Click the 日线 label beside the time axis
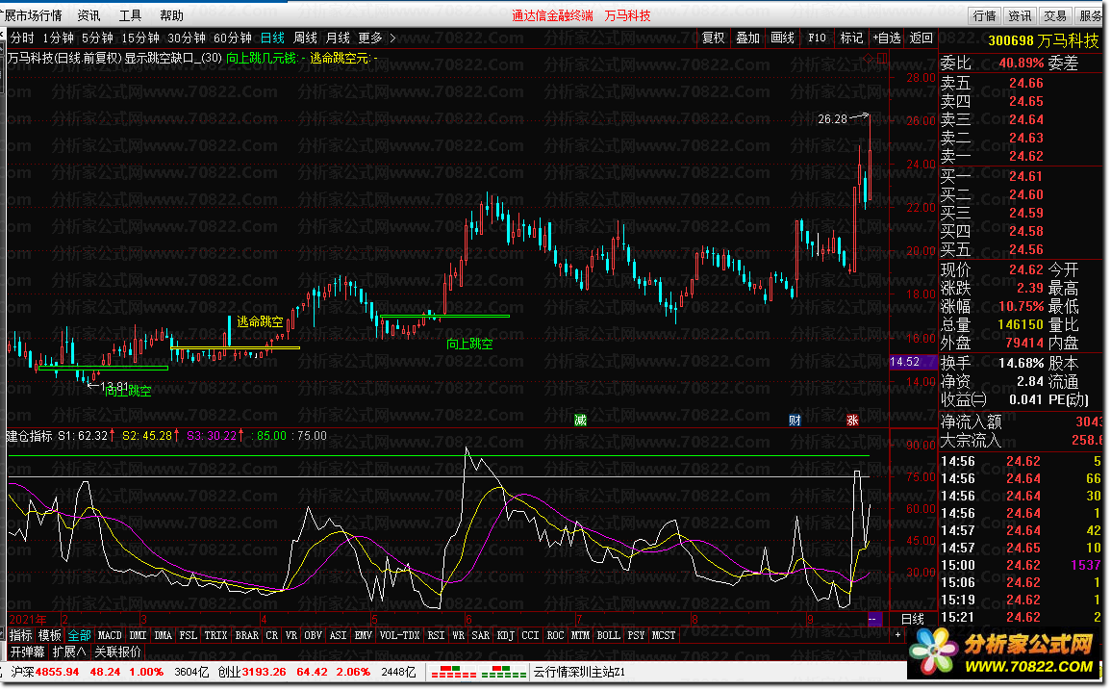The width and height of the screenshot is (1111, 690). click(x=913, y=619)
